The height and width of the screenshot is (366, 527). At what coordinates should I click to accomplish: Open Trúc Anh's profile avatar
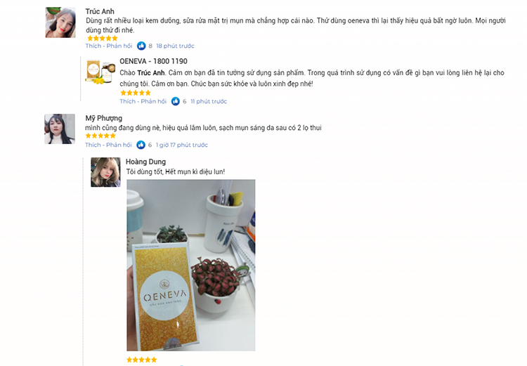[60, 22]
